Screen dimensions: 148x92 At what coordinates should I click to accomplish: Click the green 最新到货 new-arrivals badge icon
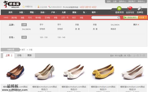119,9
